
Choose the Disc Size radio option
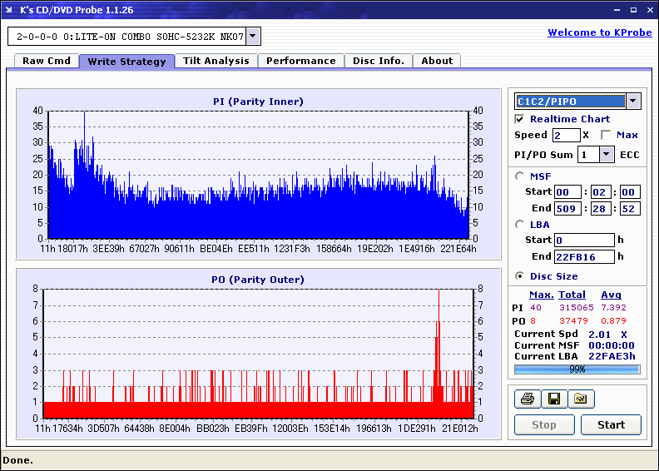point(520,276)
